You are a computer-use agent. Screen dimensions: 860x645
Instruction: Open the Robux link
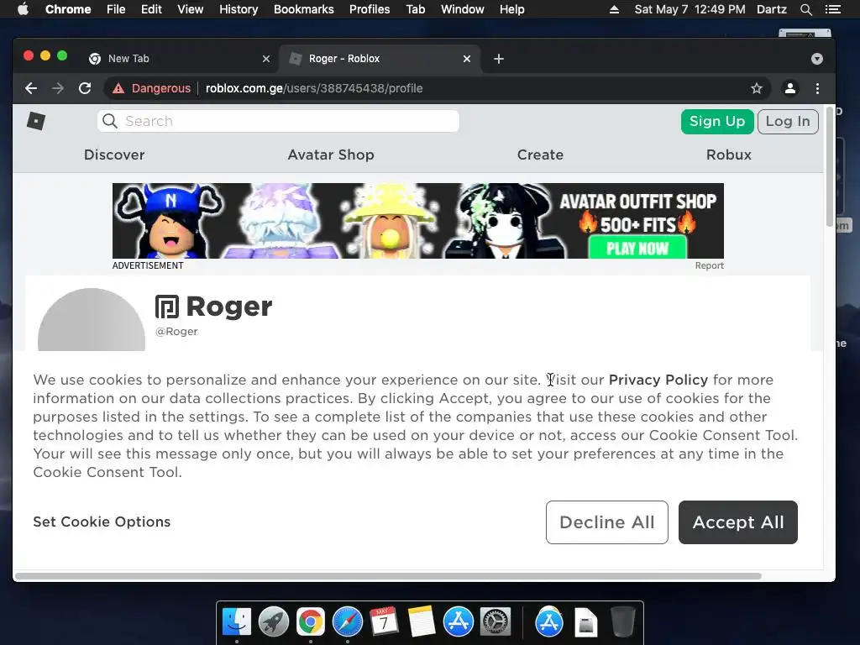coord(729,155)
